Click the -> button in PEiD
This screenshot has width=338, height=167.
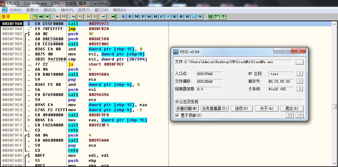[299, 115]
